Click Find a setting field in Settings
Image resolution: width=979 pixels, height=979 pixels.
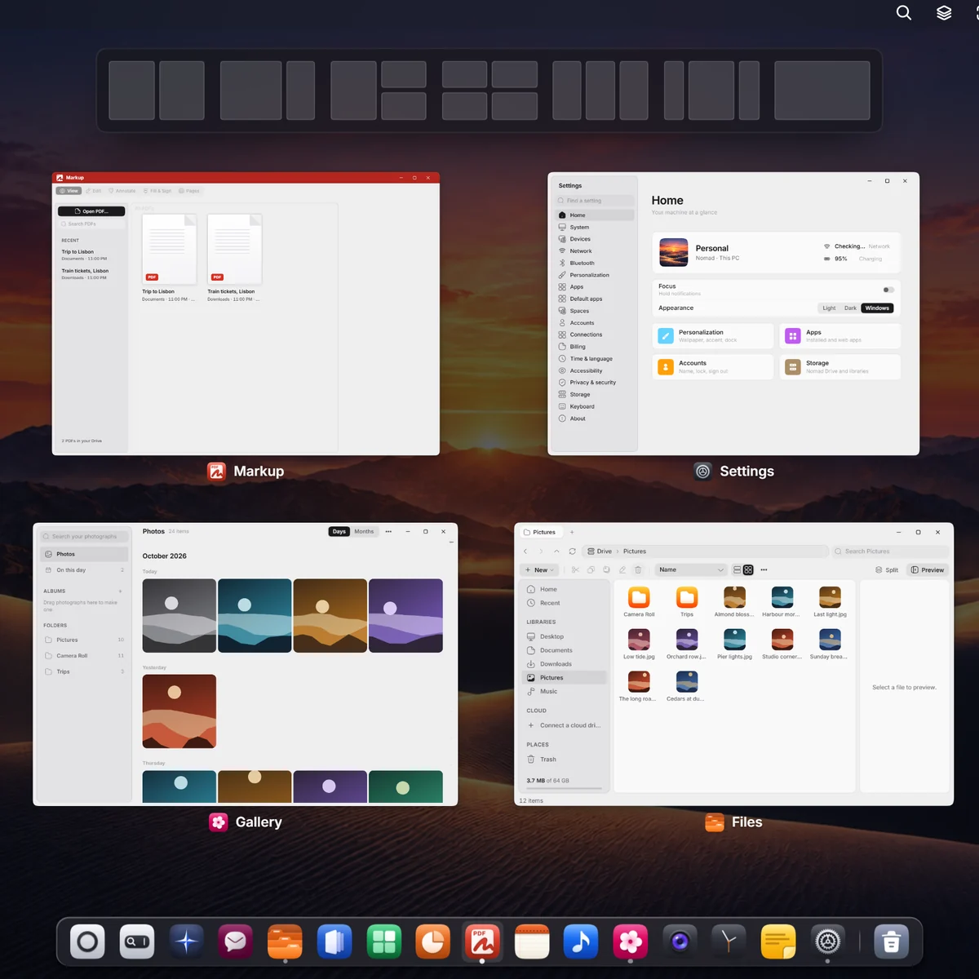click(595, 201)
